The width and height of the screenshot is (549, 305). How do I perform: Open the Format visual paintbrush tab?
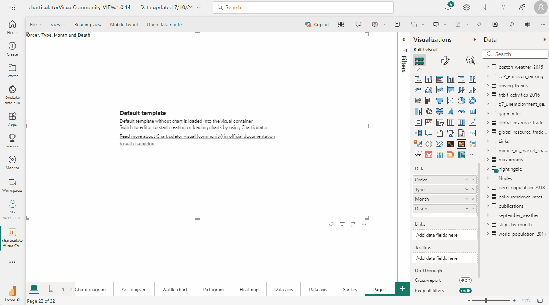pos(445,60)
